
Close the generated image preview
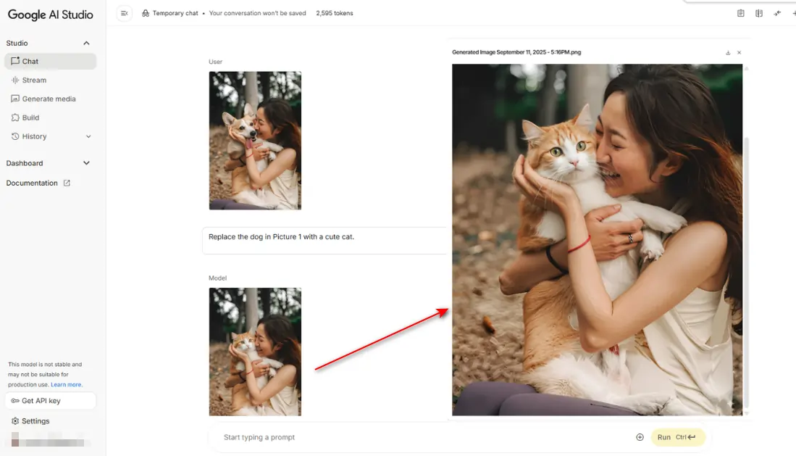pyautogui.click(x=740, y=53)
